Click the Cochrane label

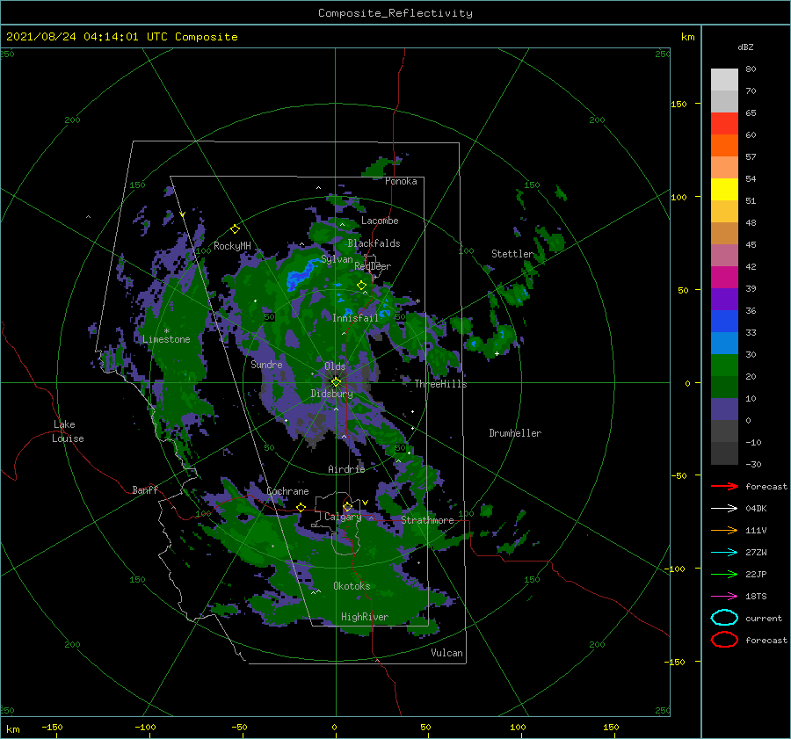tap(287, 491)
